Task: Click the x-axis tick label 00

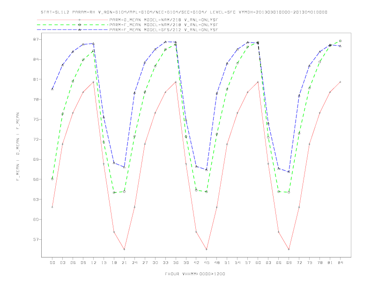Action: (x=52, y=263)
